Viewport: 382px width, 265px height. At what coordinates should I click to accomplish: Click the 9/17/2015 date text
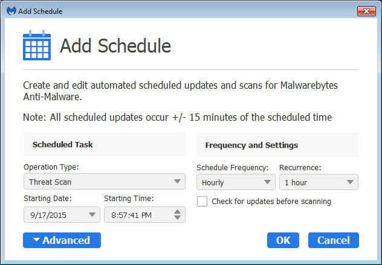click(x=48, y=215)
